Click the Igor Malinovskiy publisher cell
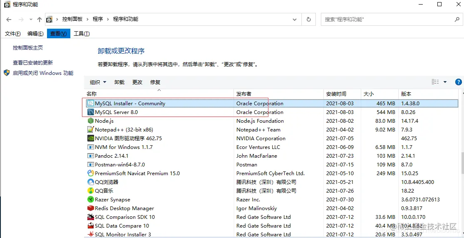The width and height of the screenshot is (464, 238). (257, 208)
